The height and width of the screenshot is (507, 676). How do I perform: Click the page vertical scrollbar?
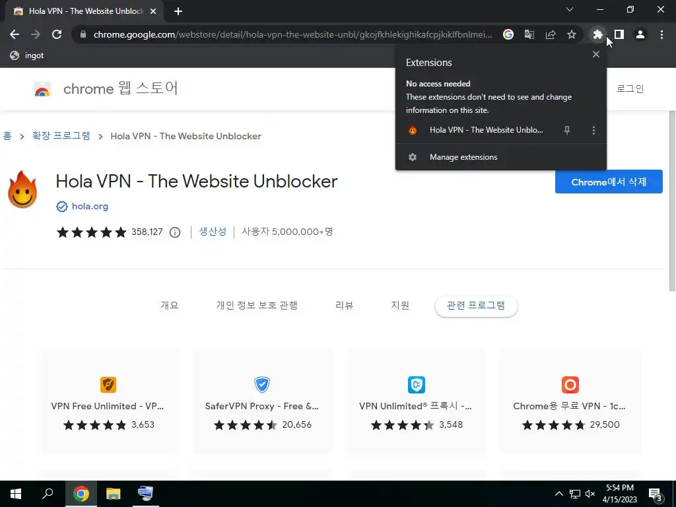pyautogui.click(x=672, y=201)
